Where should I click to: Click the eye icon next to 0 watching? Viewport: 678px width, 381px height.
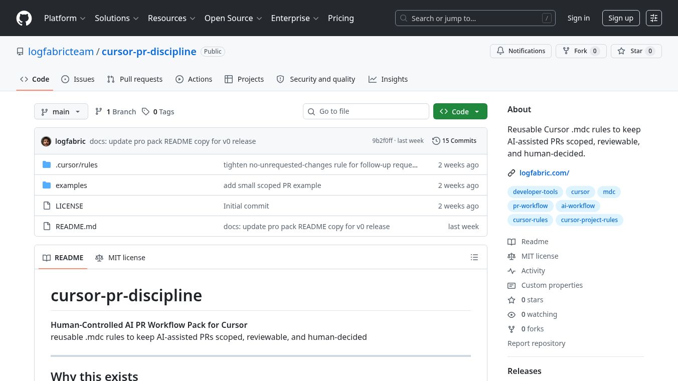(512, 314)
